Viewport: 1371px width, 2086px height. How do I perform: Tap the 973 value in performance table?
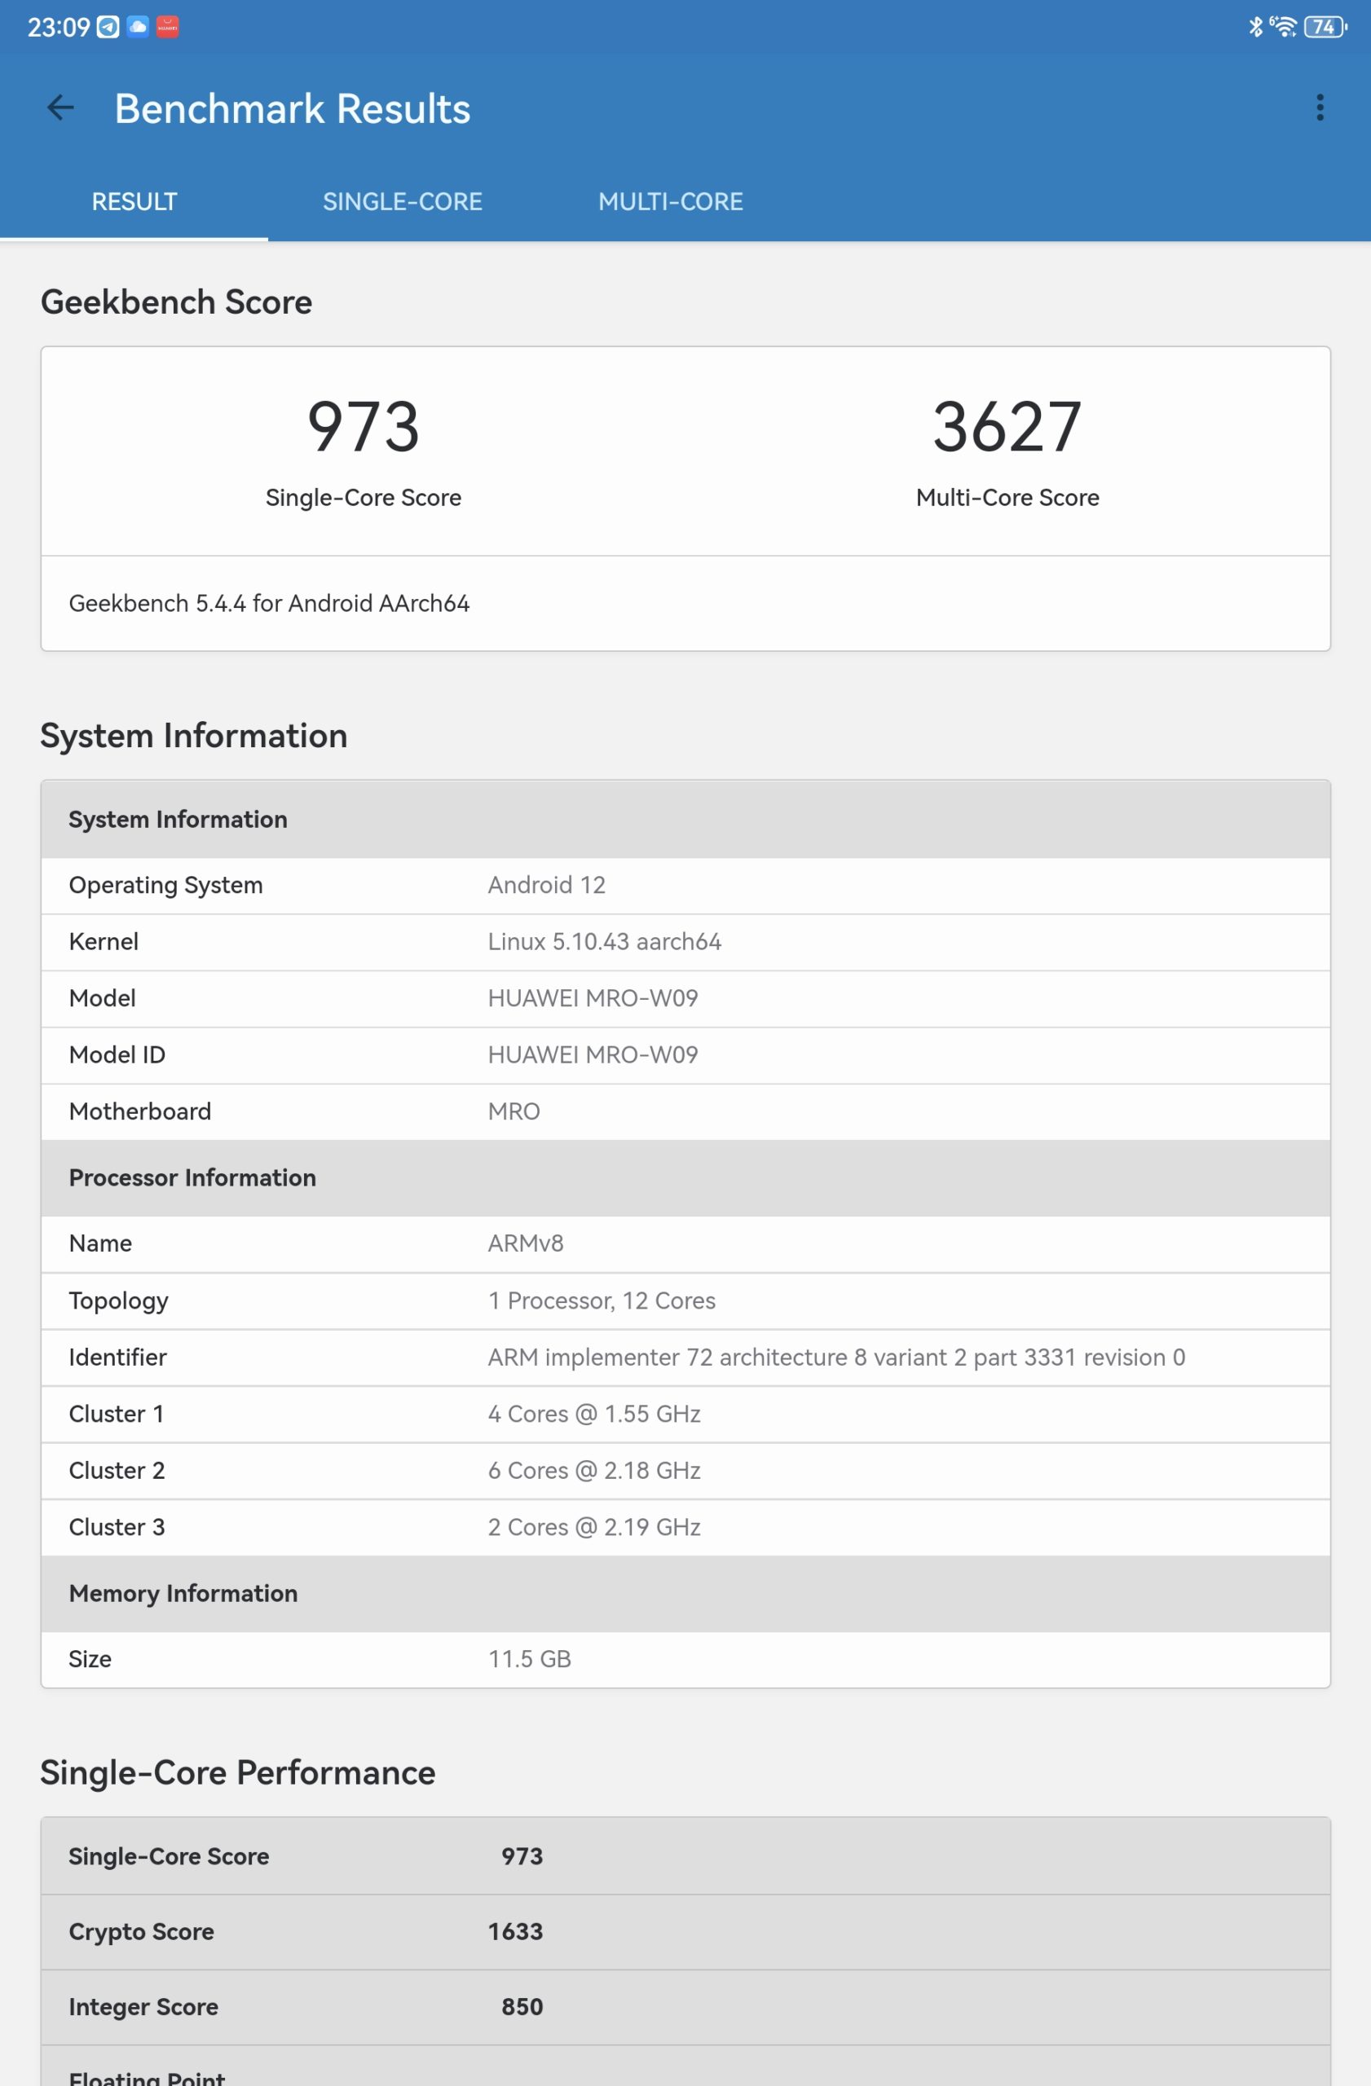tap(522, 1855)
